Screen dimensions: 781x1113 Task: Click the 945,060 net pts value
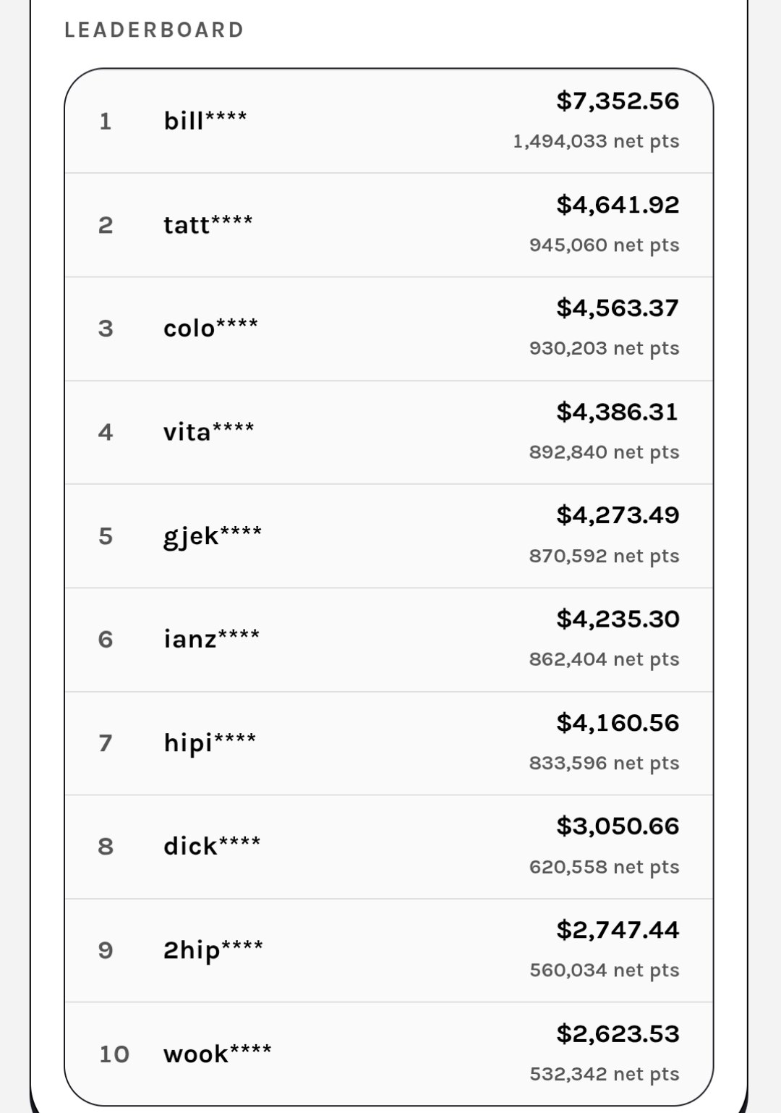605,245
